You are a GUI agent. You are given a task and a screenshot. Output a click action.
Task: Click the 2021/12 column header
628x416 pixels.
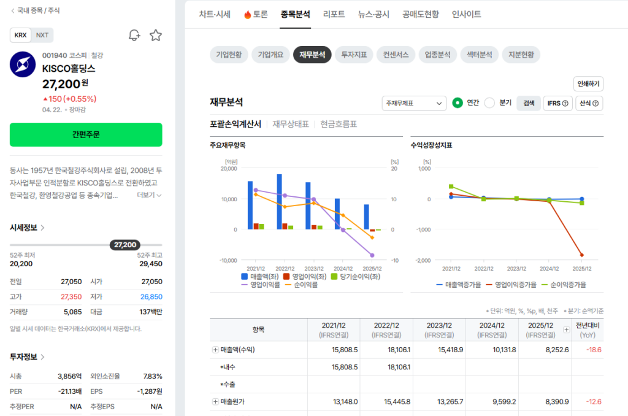click(x=334, y=330)
